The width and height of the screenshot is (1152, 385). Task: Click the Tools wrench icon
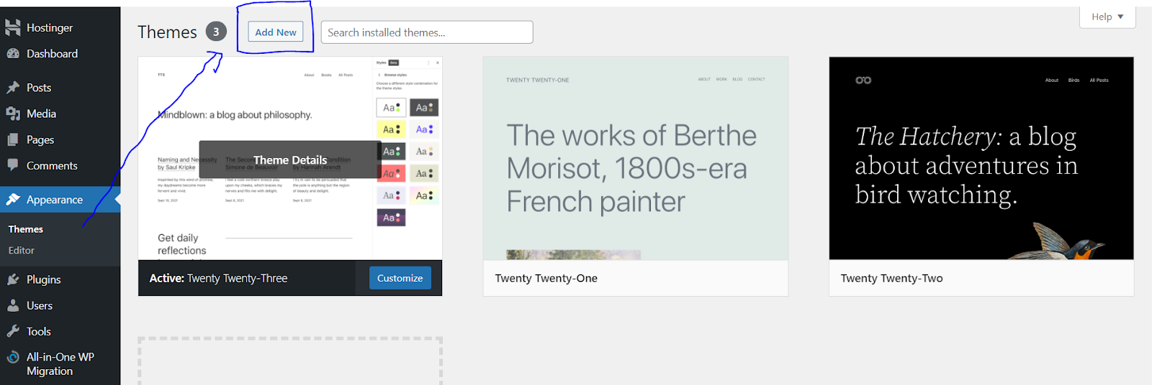point(13,331)
